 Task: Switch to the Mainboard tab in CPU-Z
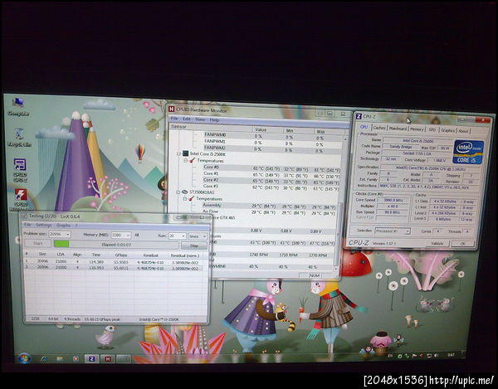pos(398,129)
